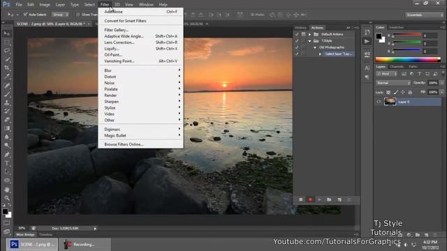This screenshot has width=447, height=251.
Task: Click the Stop action button
Action: click(x=301, y=199)
